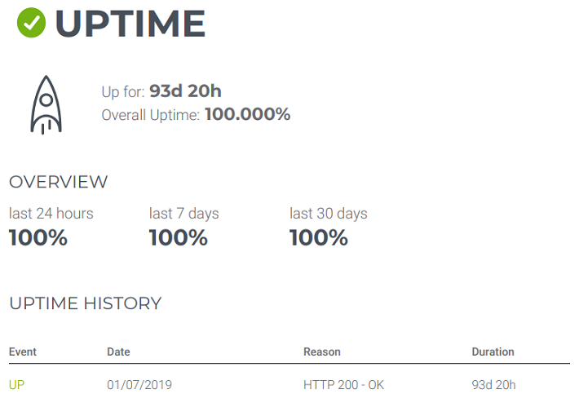The image size is (579, 398).
Task: Click the 'last 7 days' label
Action: (183, 214)
